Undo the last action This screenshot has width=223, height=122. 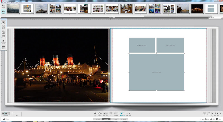coord(127,114)
